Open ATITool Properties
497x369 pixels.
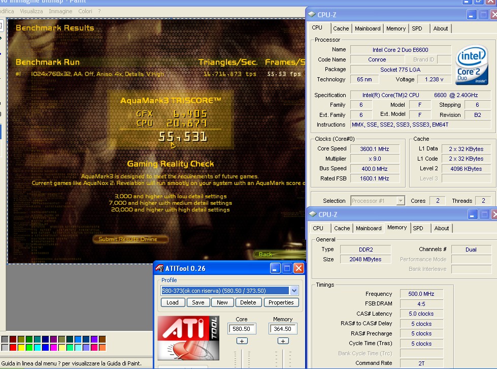coord(281,302)
